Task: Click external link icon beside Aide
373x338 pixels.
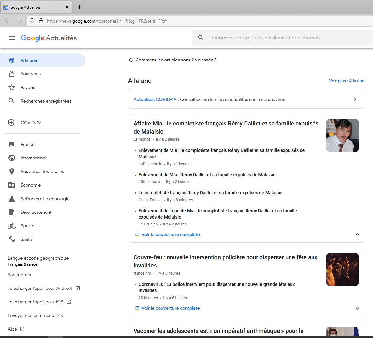Action: (x=22, y=329)
